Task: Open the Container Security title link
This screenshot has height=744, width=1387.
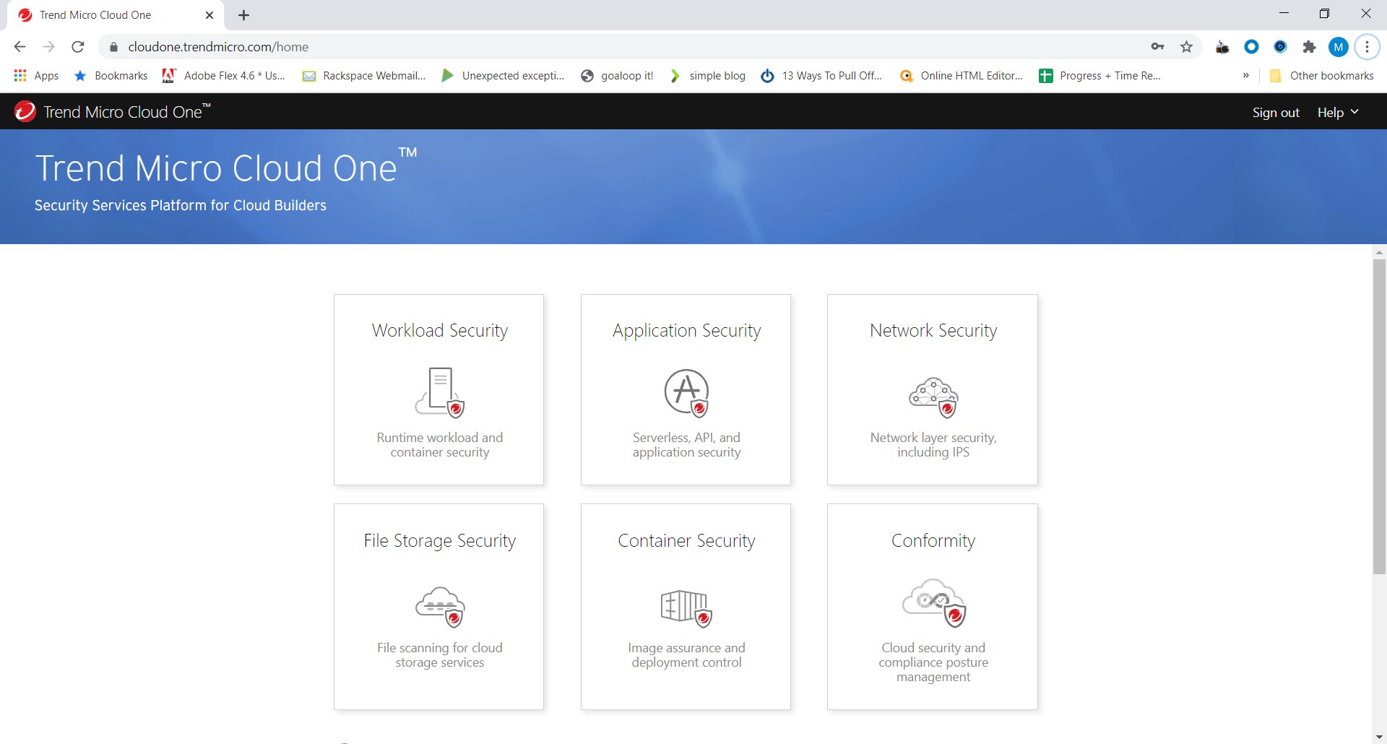Action: [x=687, y=540]
